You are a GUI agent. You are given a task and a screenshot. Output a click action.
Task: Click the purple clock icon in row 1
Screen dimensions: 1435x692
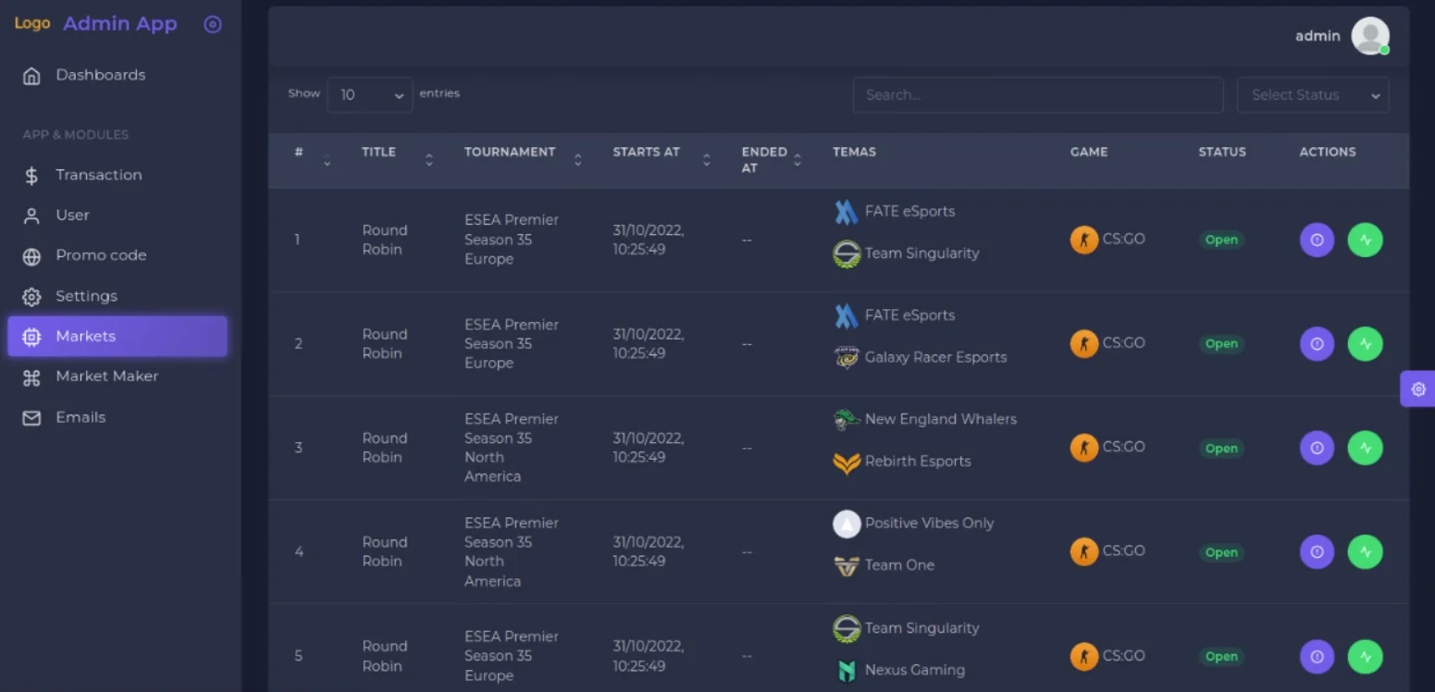point(1317,240)
